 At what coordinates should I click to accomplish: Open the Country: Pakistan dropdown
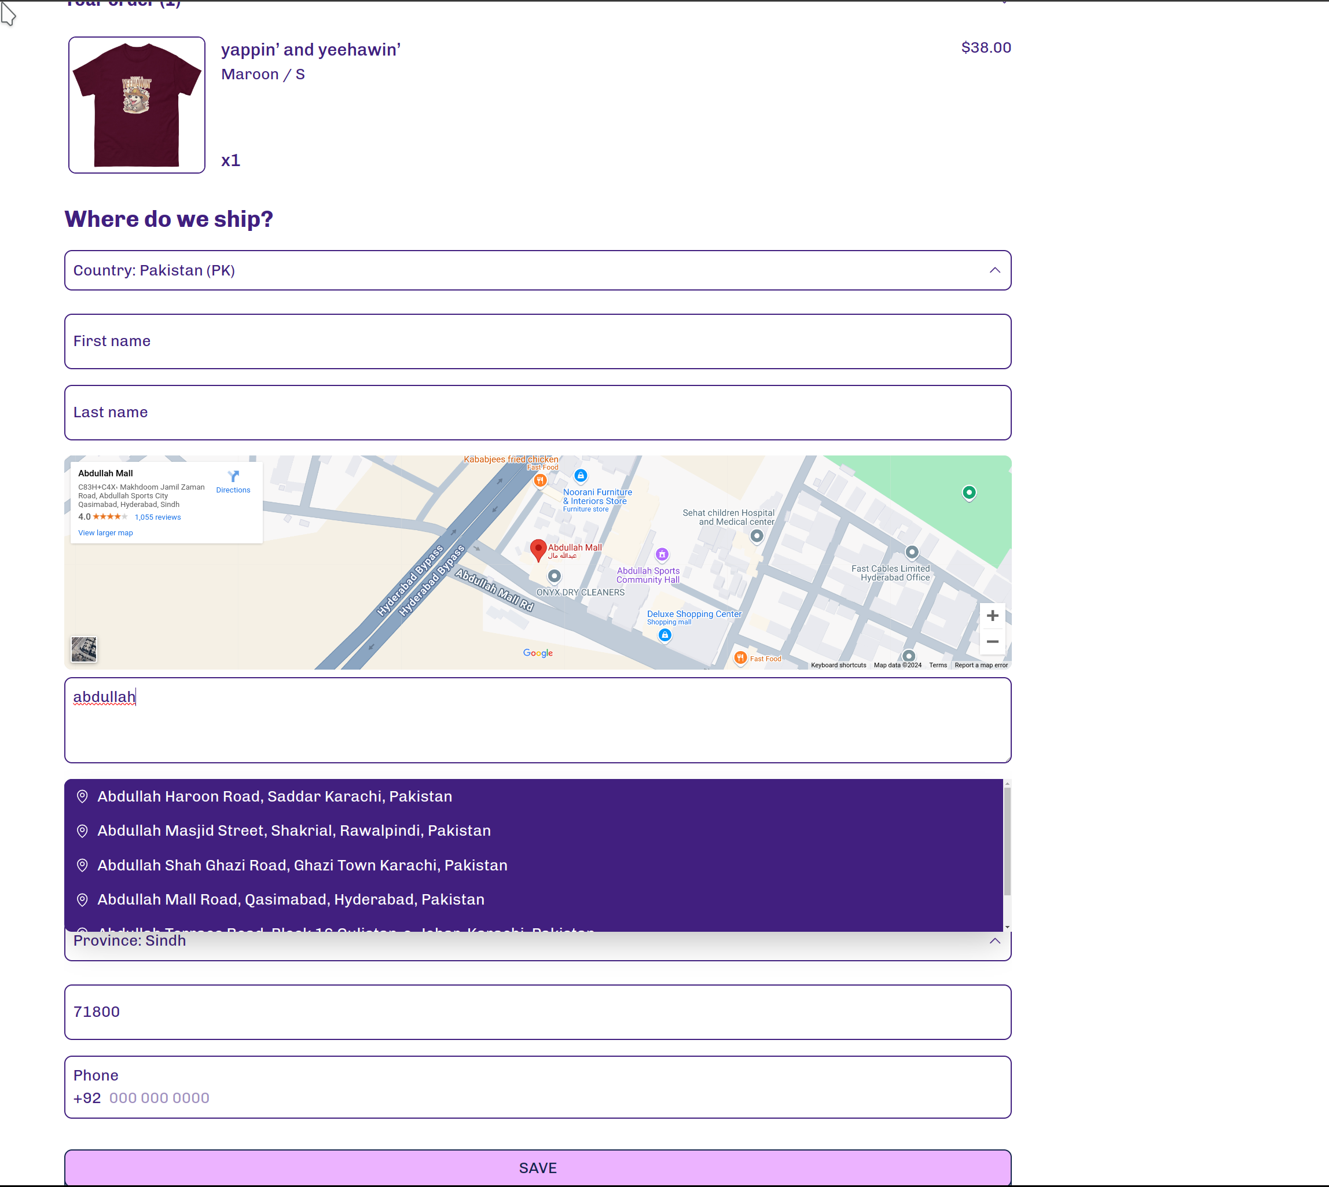[x=537, y=270]
